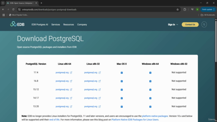Open the Company menu
The height and width of the screenshot is (122, 217).
coord(82,25)
